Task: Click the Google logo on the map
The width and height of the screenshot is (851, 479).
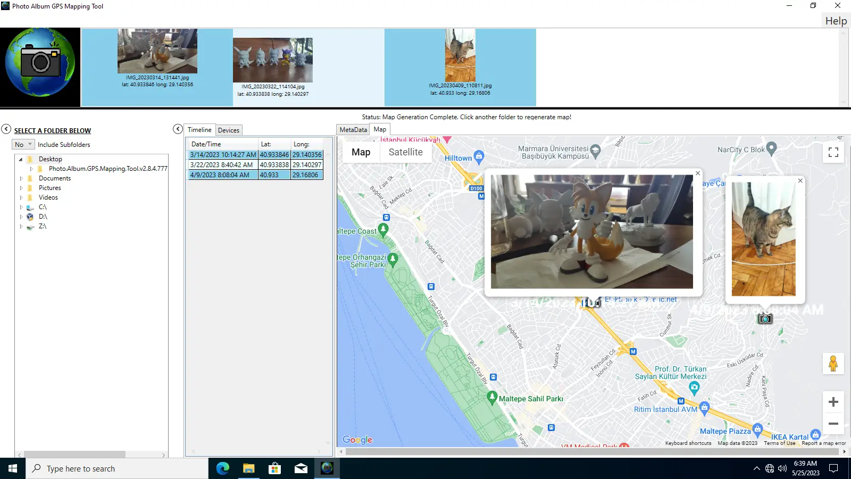Action: pos(357,440)
